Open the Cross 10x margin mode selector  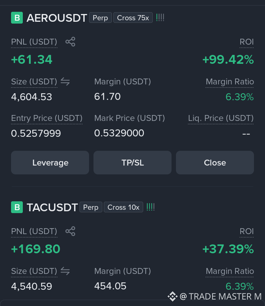(x=124, y=207)
